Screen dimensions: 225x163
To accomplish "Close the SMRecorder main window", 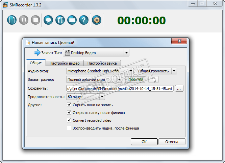I will tap(215, 4).
